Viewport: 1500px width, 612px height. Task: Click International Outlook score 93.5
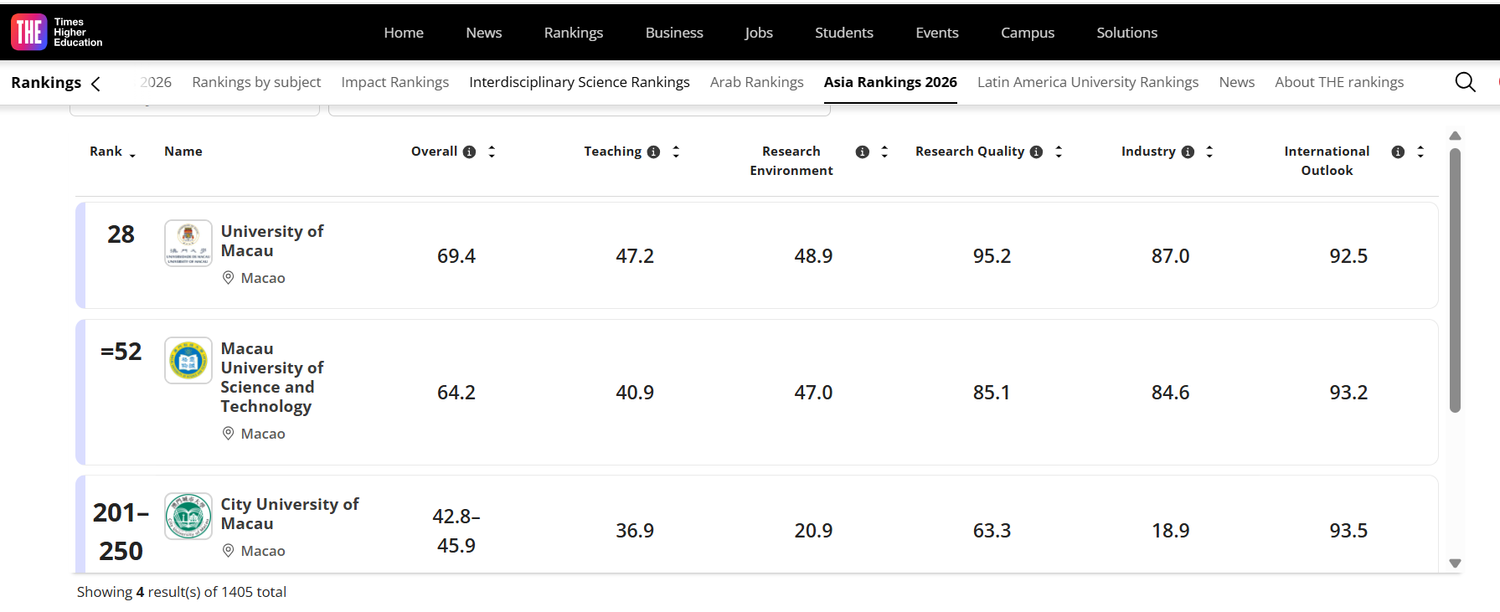pos(1348,531)
